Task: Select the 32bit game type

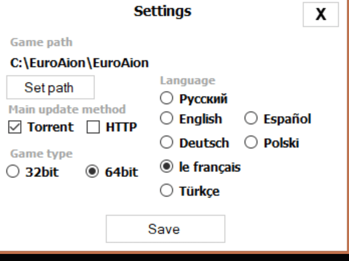Action: (13, 172)
